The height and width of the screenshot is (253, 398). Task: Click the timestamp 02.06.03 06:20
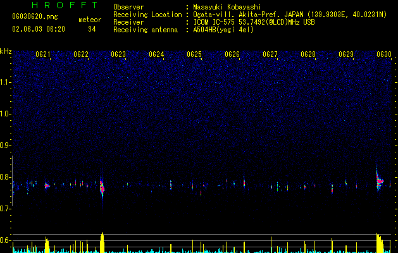pos(39,29)
